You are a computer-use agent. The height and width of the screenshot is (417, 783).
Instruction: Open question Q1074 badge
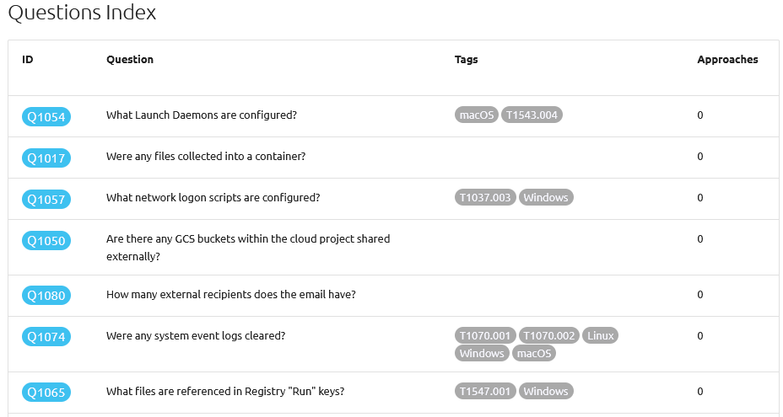(46, 337)
